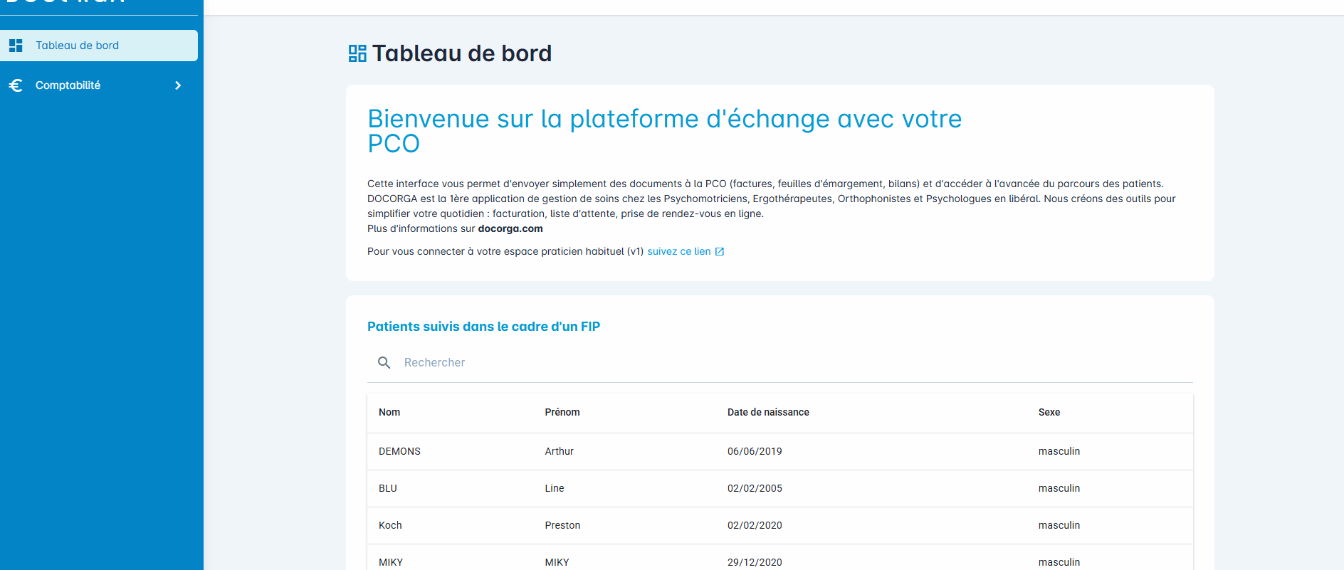The image size is (1344, 570).
Task: Select the BLU patient row
Action: [388, 489]
